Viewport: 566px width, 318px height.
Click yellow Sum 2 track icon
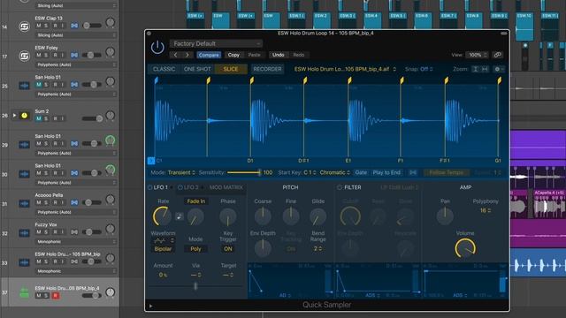point(24,116)
